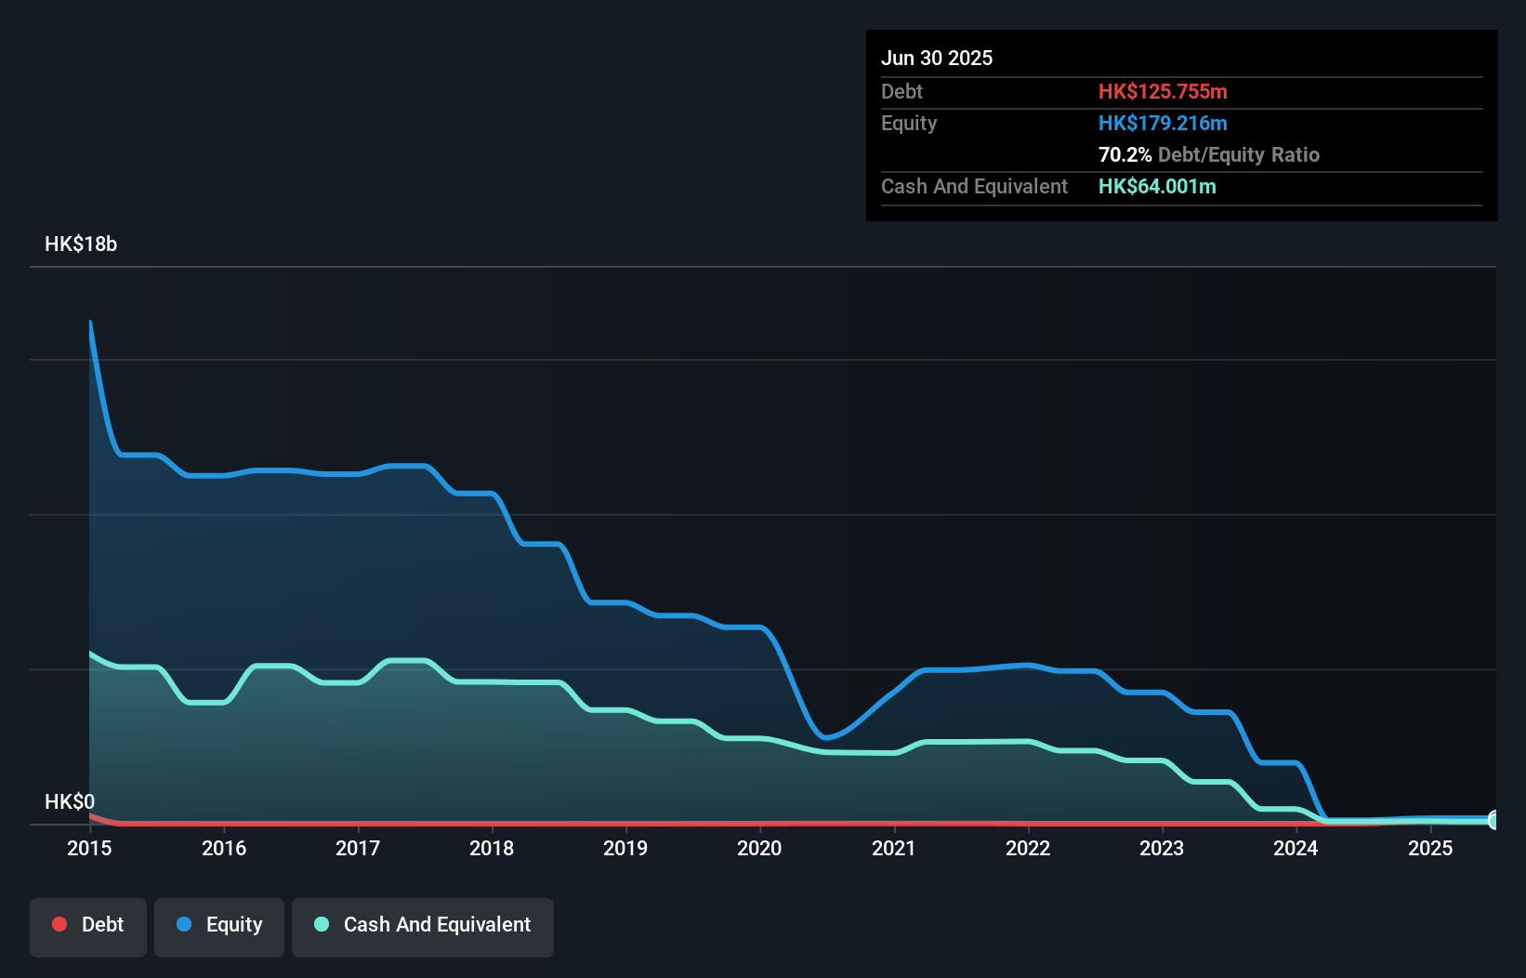Image resolution: width=1526 pixels, height=978 pixels.
Task: Click the Equity peak point above 2015
Action: click(90, 323)
